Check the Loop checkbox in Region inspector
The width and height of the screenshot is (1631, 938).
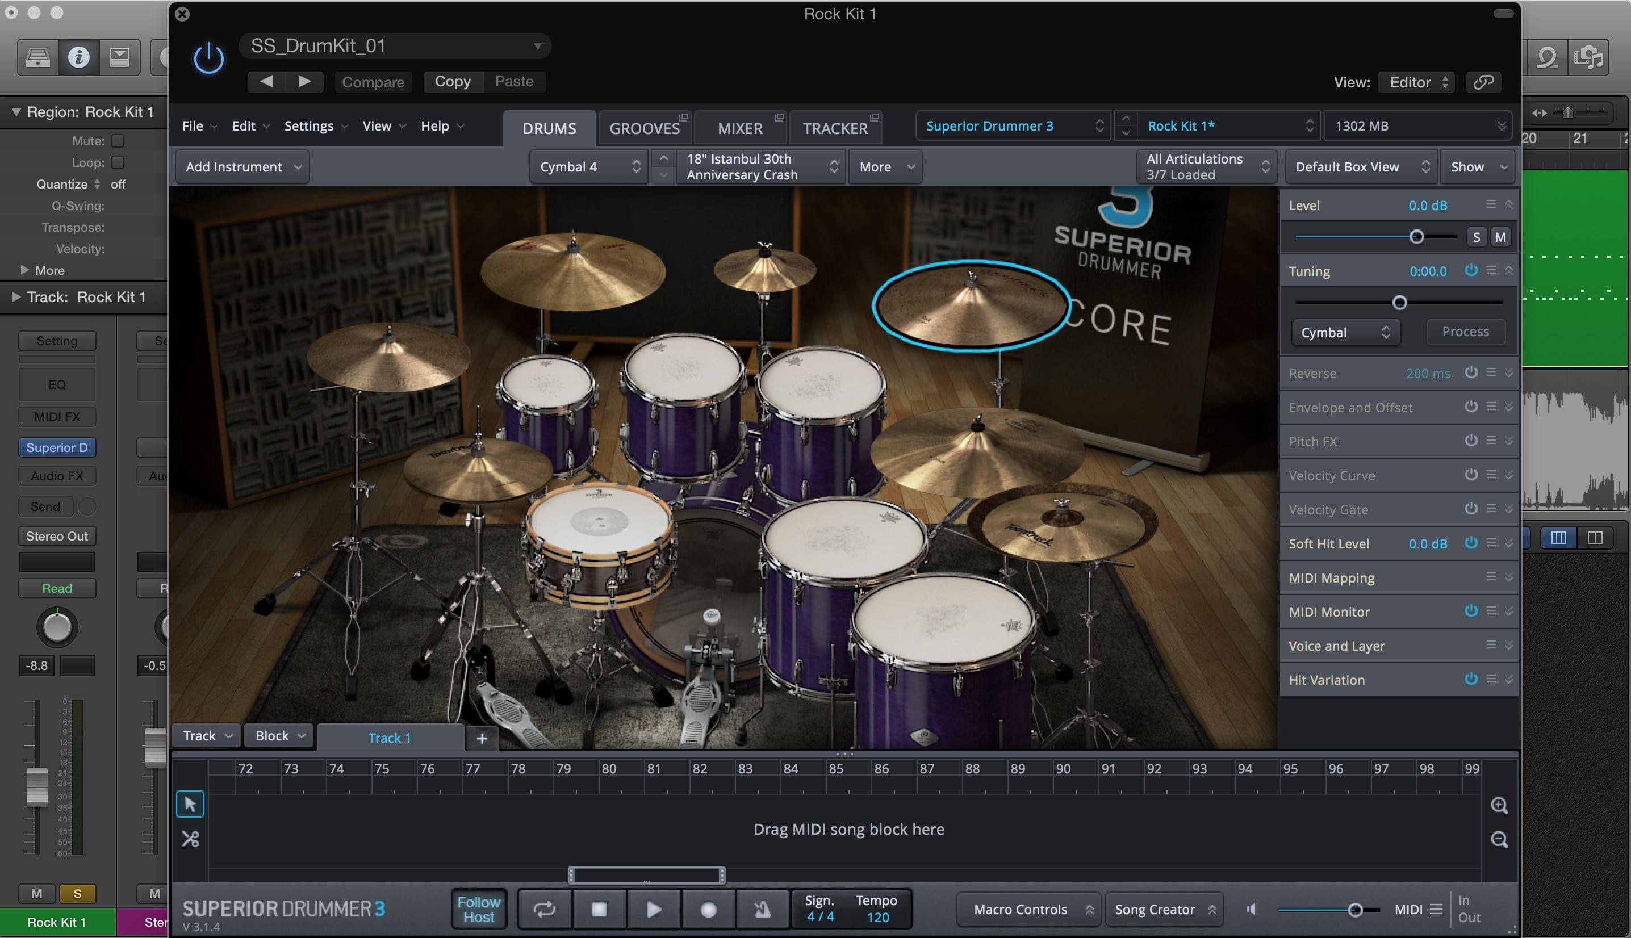117,162
